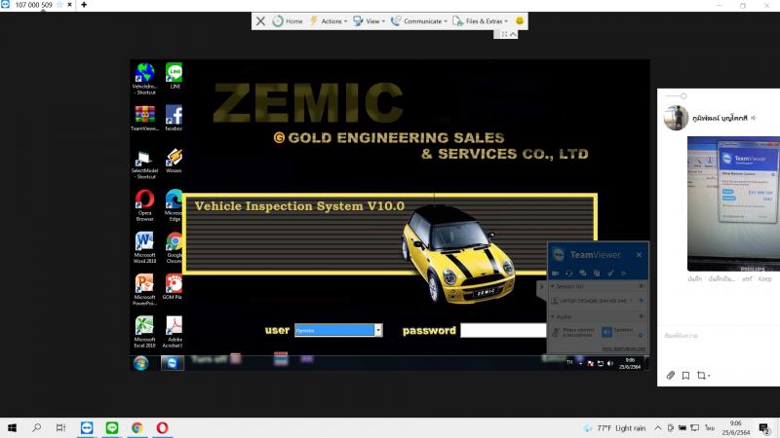Viewport: 780px width, 438px height.
Task: Switch to Chrome on taskbar
Action: coord(137,427)
